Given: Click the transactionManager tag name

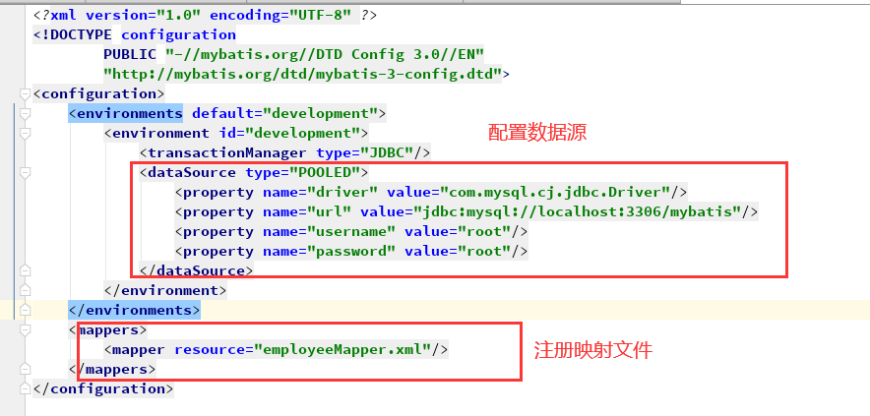Looking at the screenshot, I should pos(227,152).
